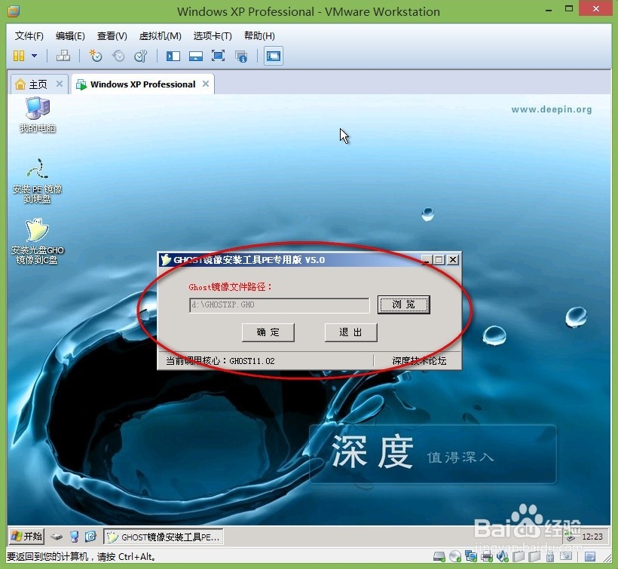Select the 安装PE镜像到硬盘 desktop icon

(37, 181)
